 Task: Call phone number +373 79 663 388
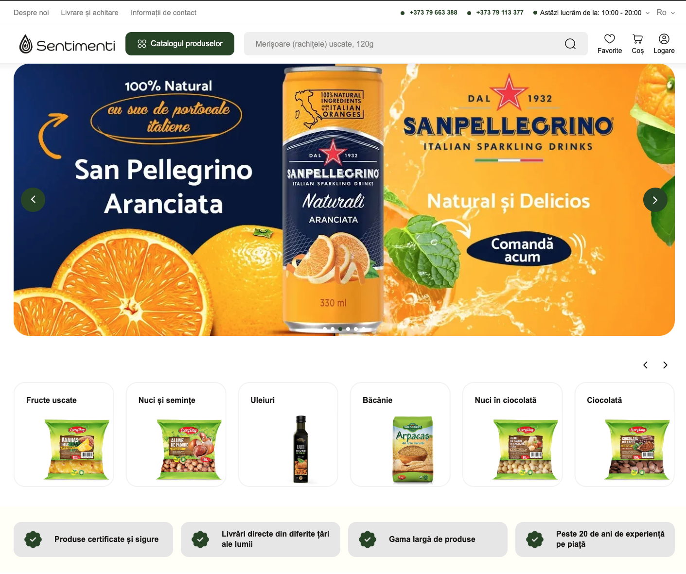(433, 13)
